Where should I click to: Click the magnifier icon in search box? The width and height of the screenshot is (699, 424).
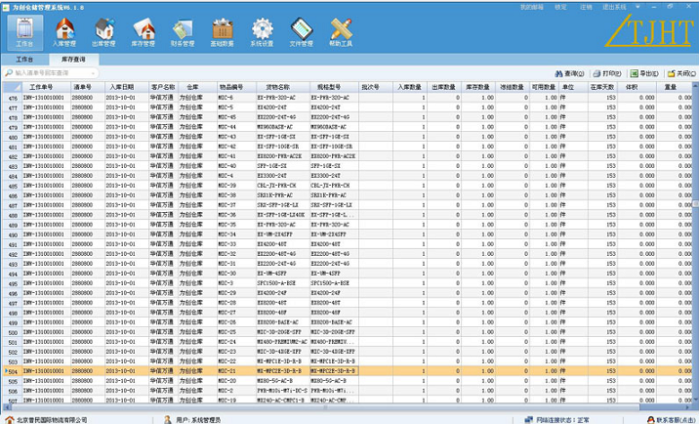pos(9,72)
